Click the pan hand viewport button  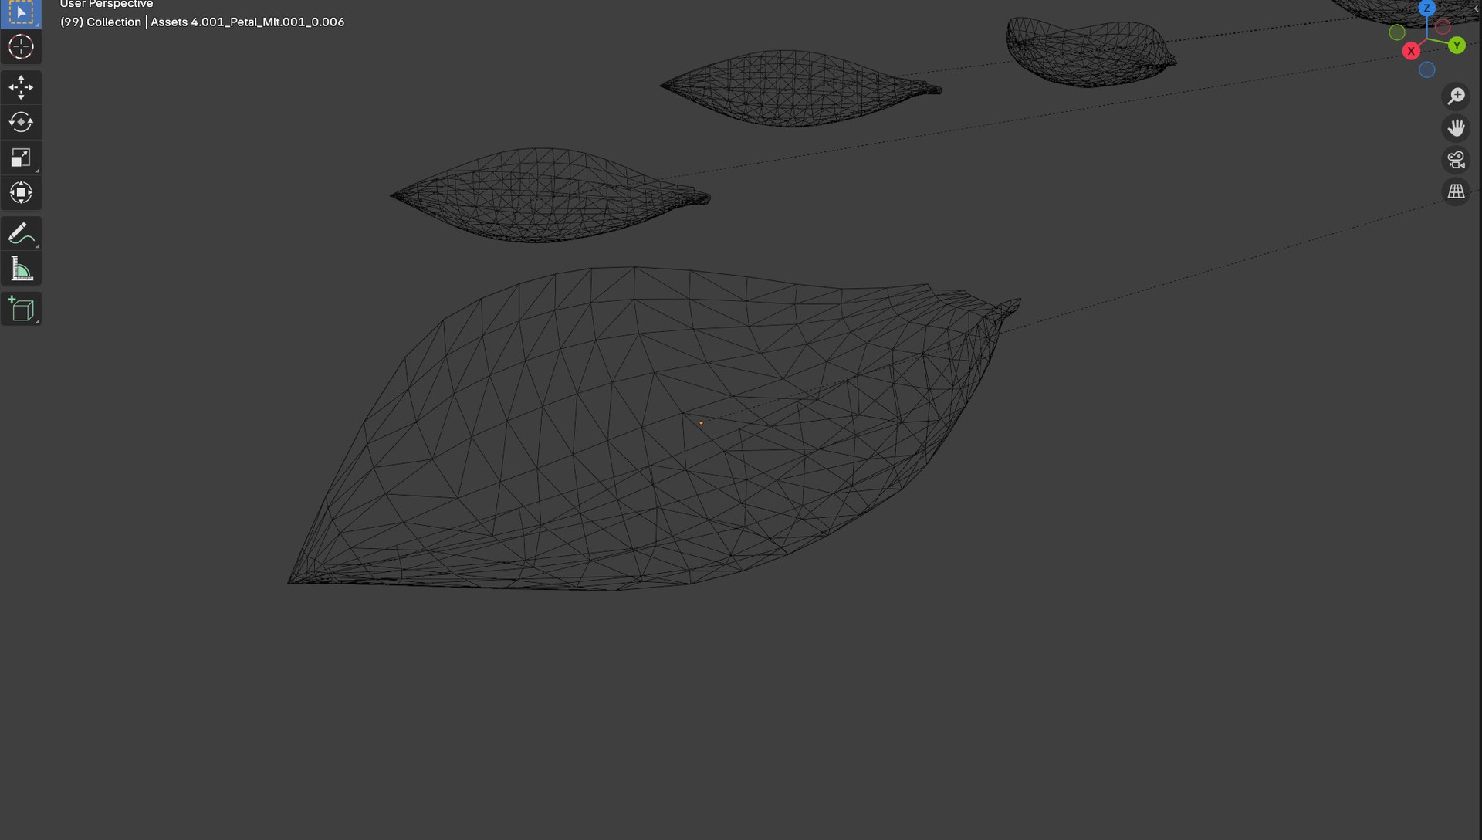click(1456, 127)
